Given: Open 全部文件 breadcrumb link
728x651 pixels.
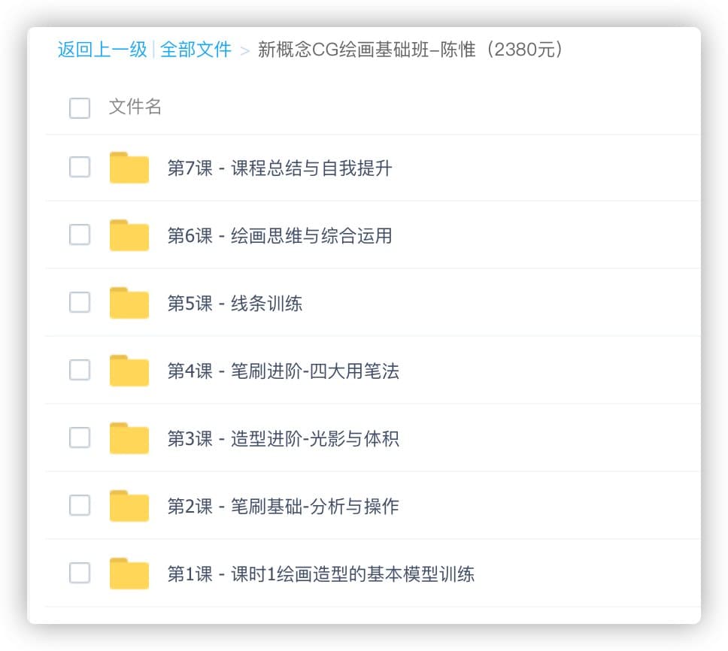Looking at the screenshot, I should pos(196,50).
